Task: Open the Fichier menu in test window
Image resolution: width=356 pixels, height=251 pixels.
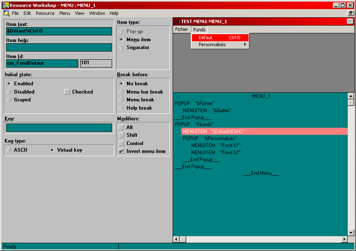Action: 181,30
